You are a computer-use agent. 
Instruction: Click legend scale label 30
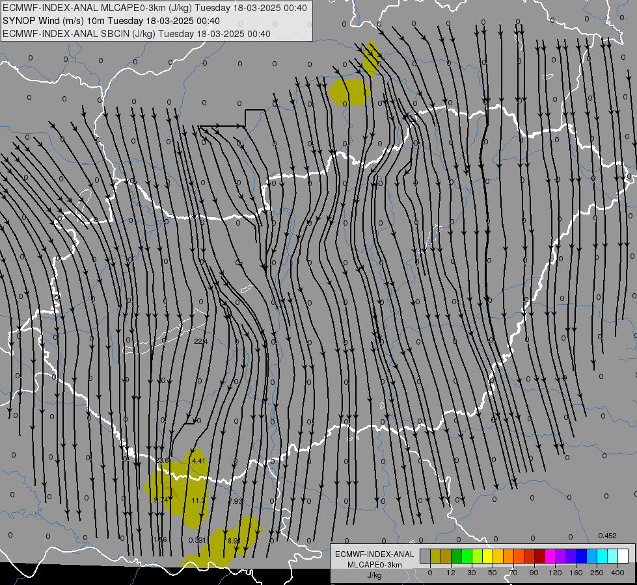(x=472, y=573)
